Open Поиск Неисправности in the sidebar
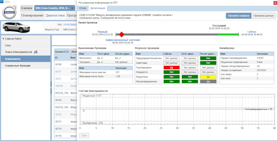Image resolution: width=278 pixels, height=141 pixels. pos(26,52)
